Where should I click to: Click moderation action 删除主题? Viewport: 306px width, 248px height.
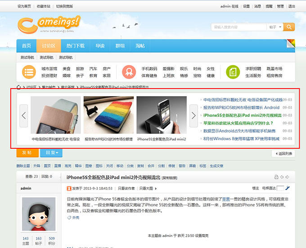(x=23, y=166)
